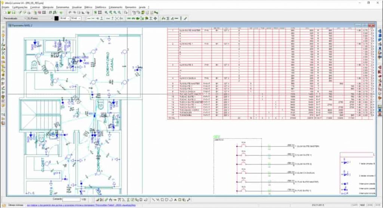Click the black color swatch
The image size is (383, 208).
click(x=56, y=18)
